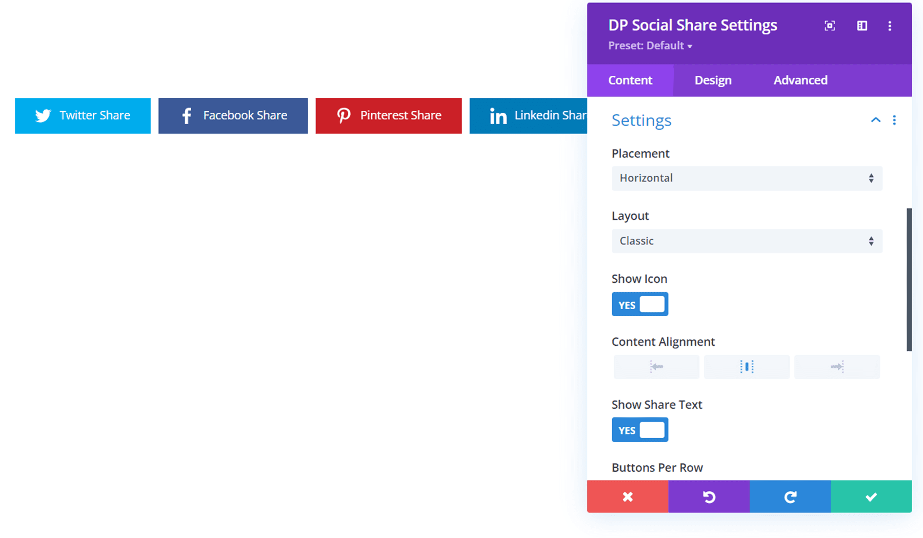Open the Advanced tab
The height and width of the screenshot is (538, 923).
pyautogui.click(x=800, y=80)
